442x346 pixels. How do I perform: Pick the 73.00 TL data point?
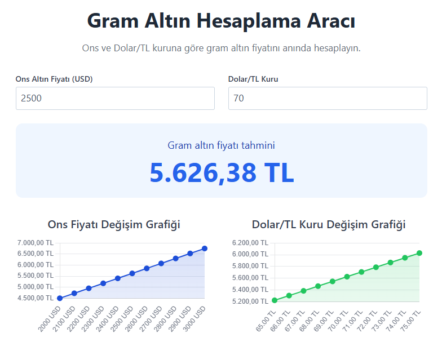[391, 263]
